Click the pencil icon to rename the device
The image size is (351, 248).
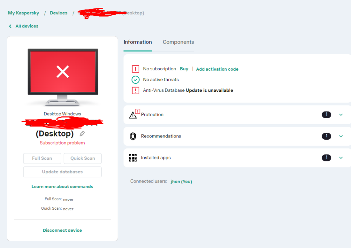click(82, 134)
